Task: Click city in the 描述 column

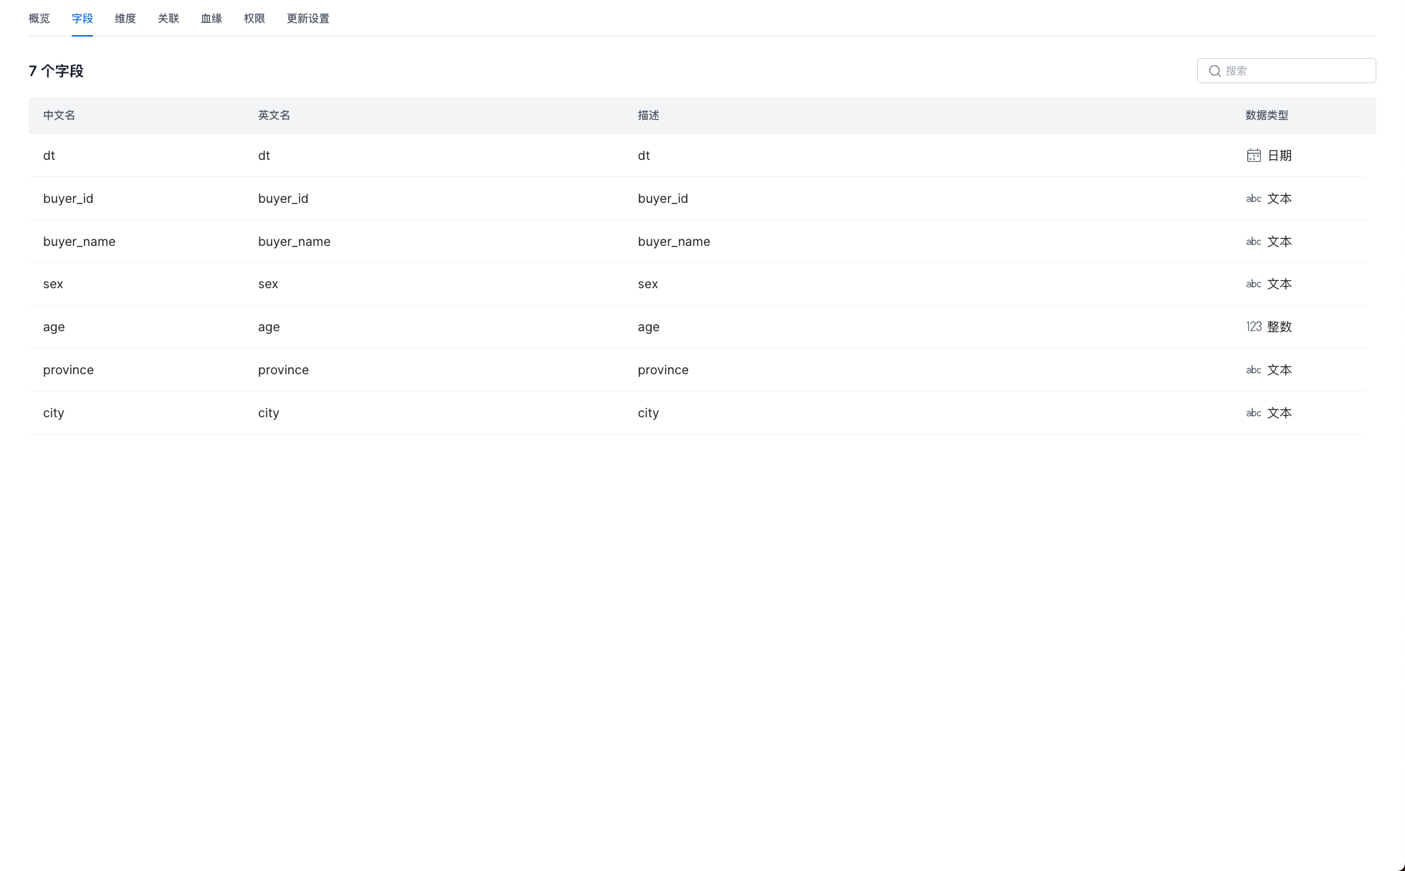Action: click(x=649, y=413)
